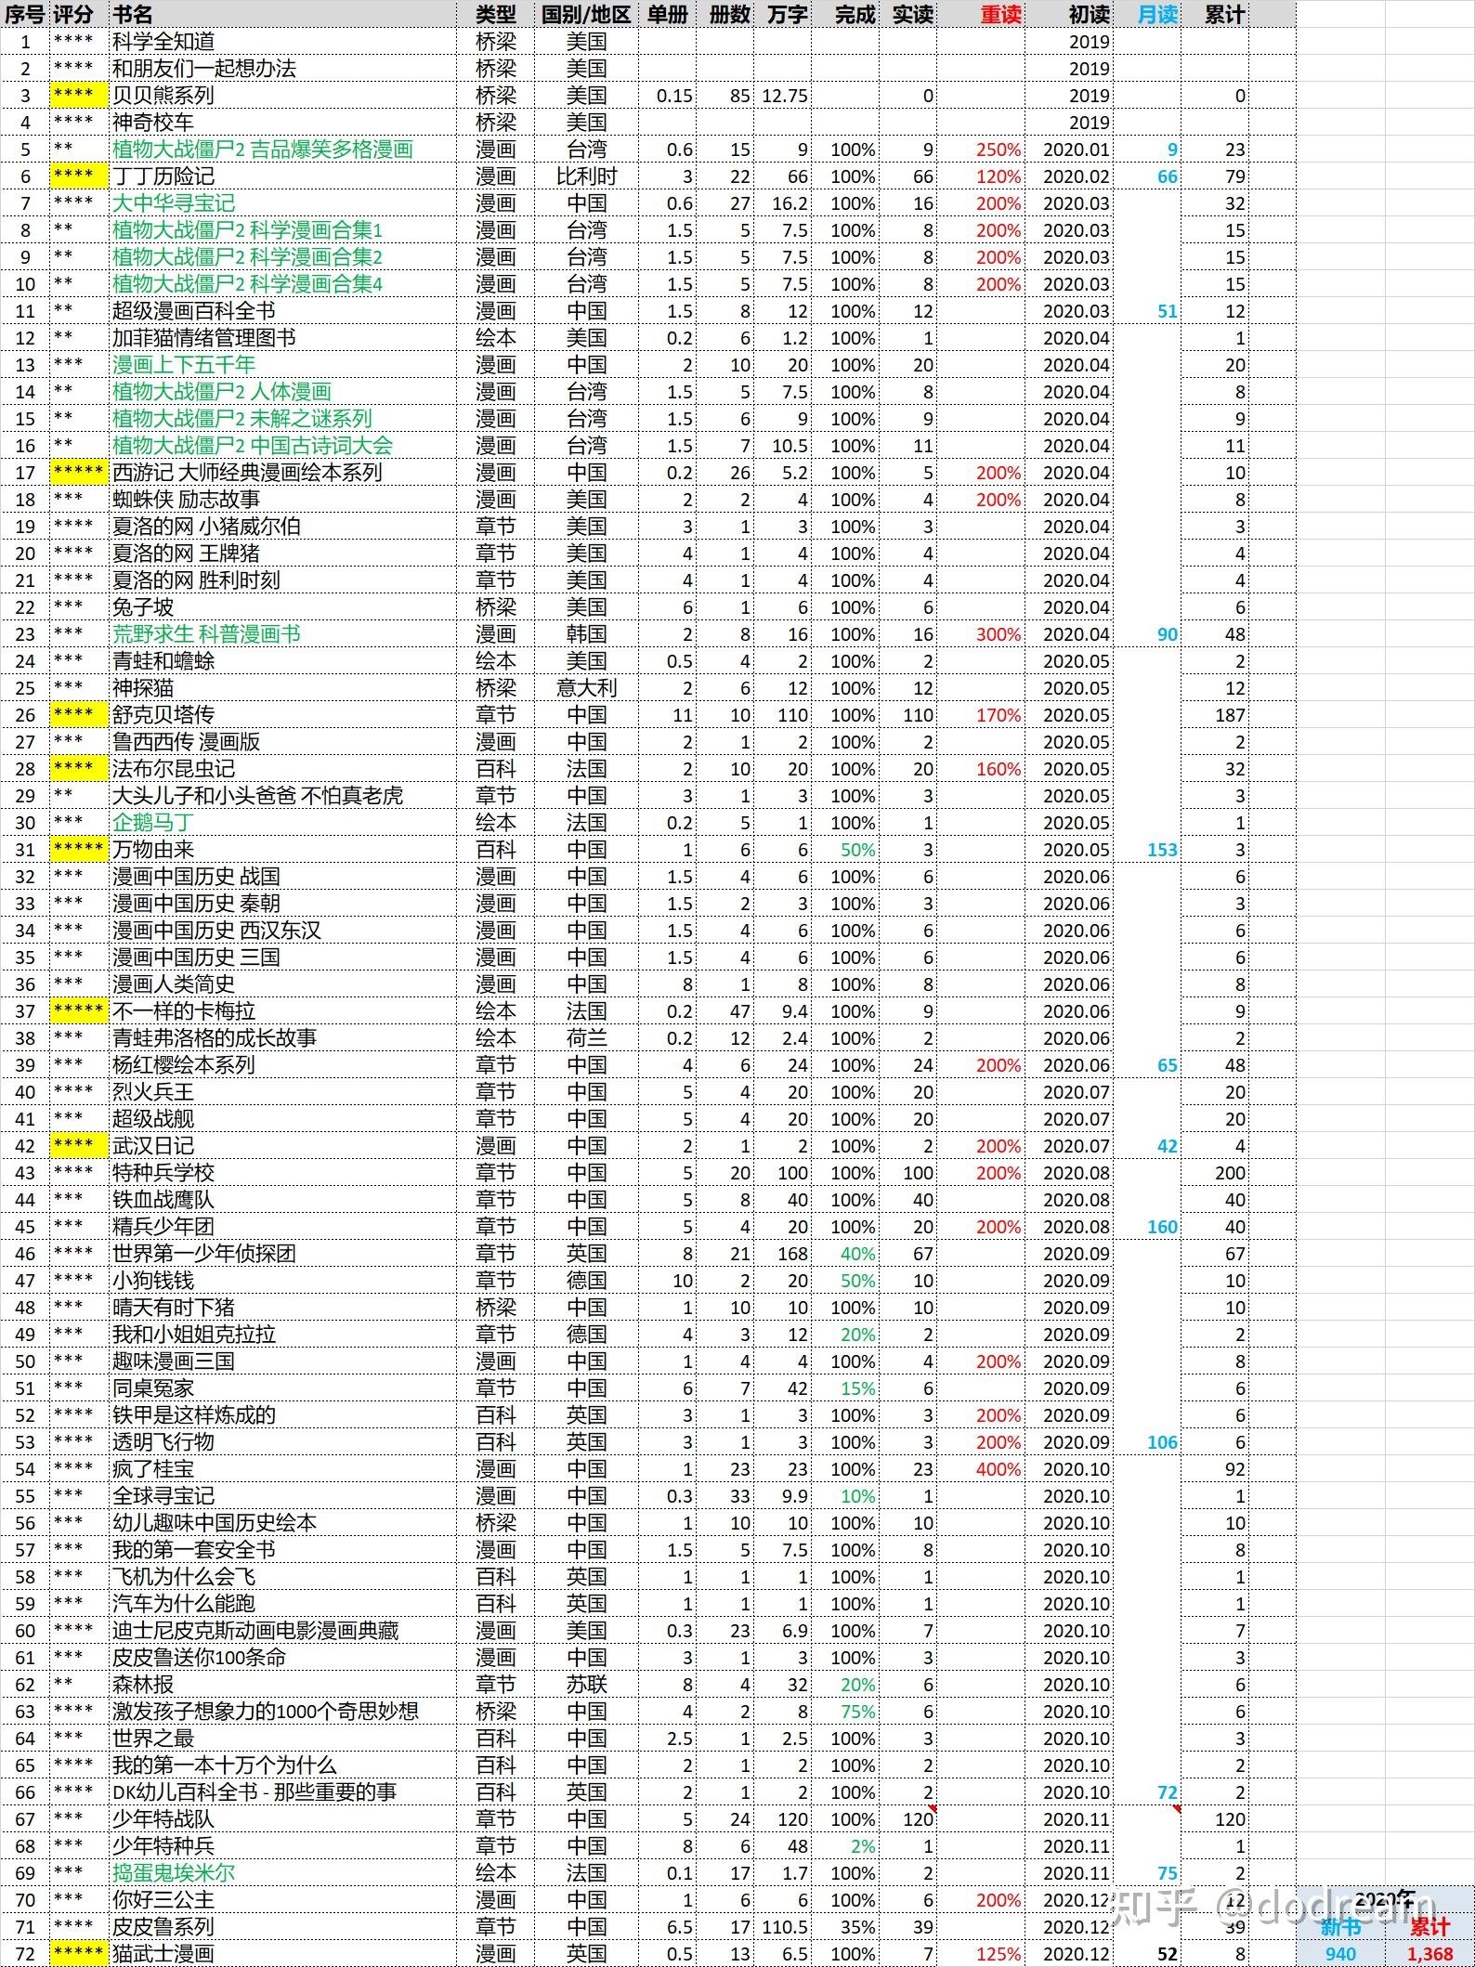The width and height of the screenshot is (1475, 1967).
Task: Click the cell "神奇校车"
Action: point(153,123)
